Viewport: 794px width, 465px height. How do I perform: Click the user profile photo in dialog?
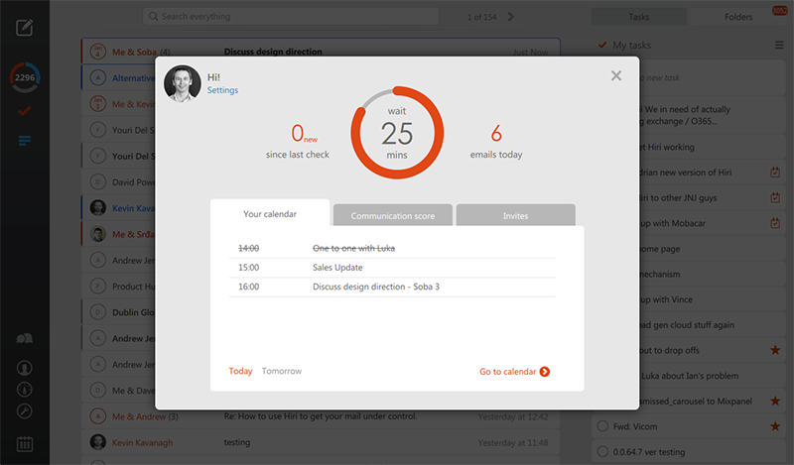[x=183, y=83]
